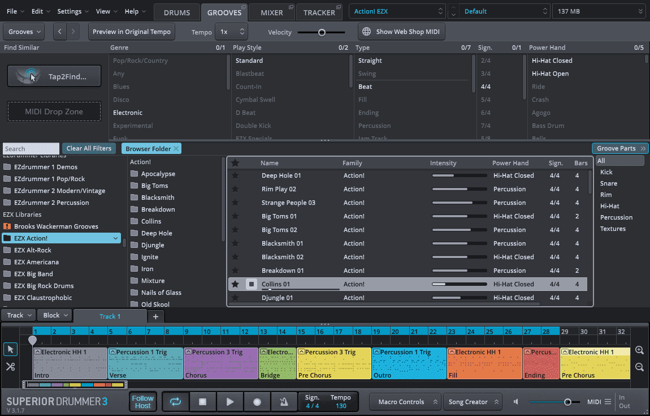Open the MIDI settings hamburger menu
The height and width of the screenshot is (416, 650).
pos(608,401)
